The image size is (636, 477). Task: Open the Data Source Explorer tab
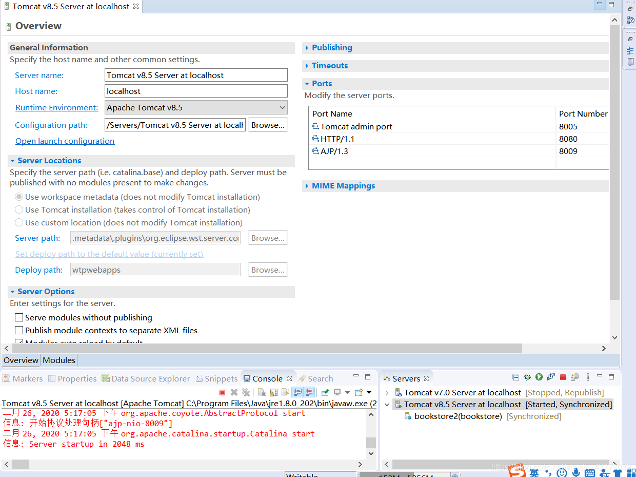(146, 378)
